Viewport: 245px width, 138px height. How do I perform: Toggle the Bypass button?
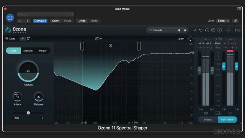click(207, 120)
